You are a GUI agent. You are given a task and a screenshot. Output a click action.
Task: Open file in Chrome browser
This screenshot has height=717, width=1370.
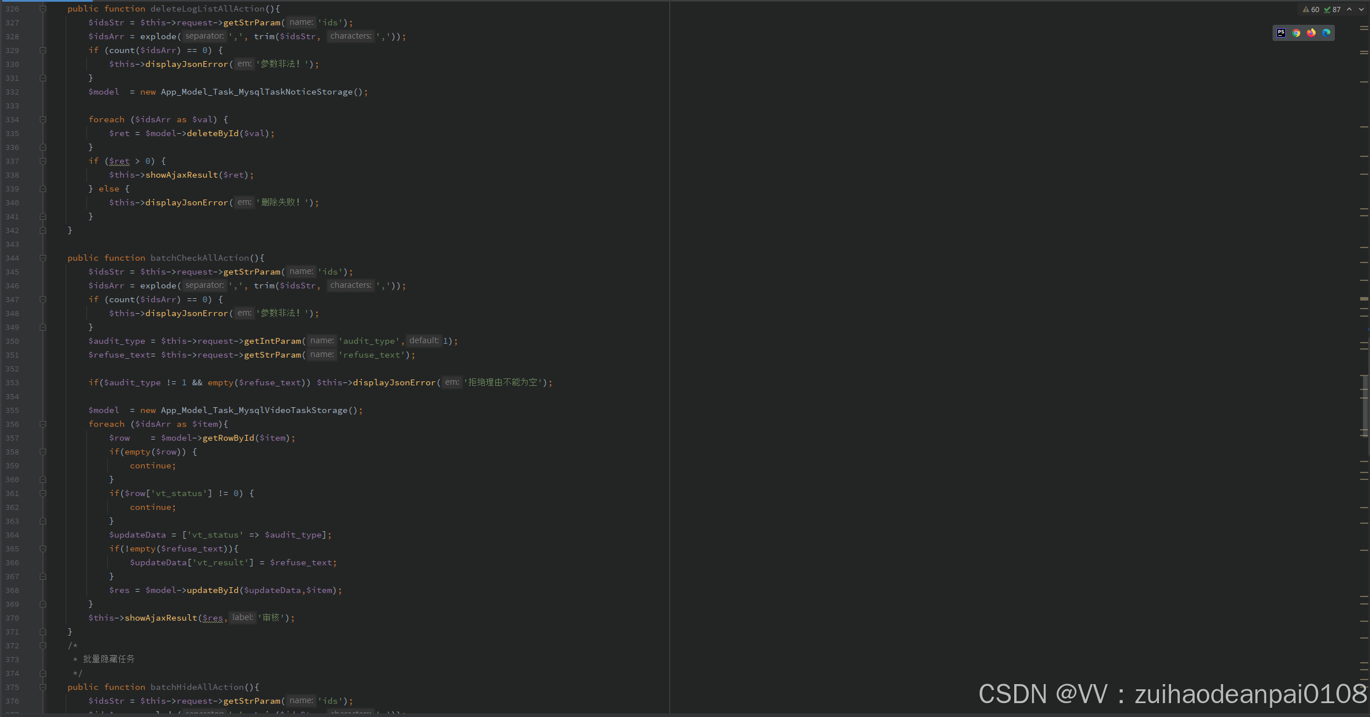(x=1296, y=33)
